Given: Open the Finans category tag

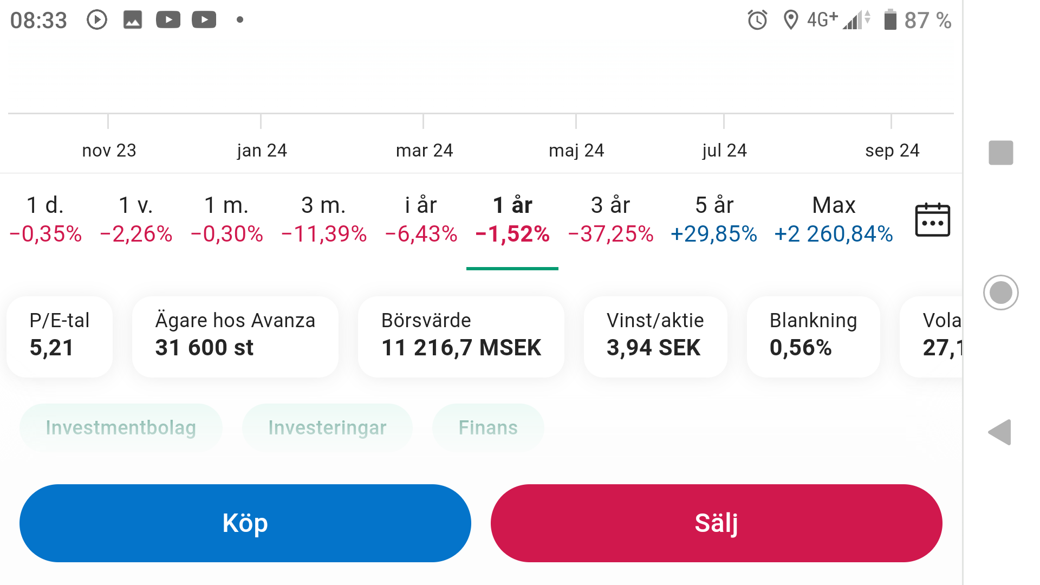Looking at the screenshot, I should pos(488,428).
